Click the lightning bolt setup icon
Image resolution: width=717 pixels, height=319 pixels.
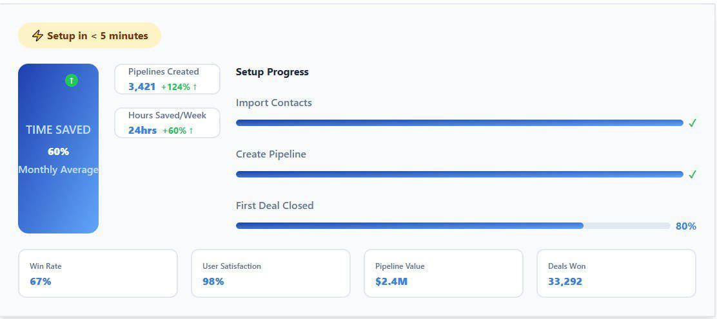[x=37, y=36]
